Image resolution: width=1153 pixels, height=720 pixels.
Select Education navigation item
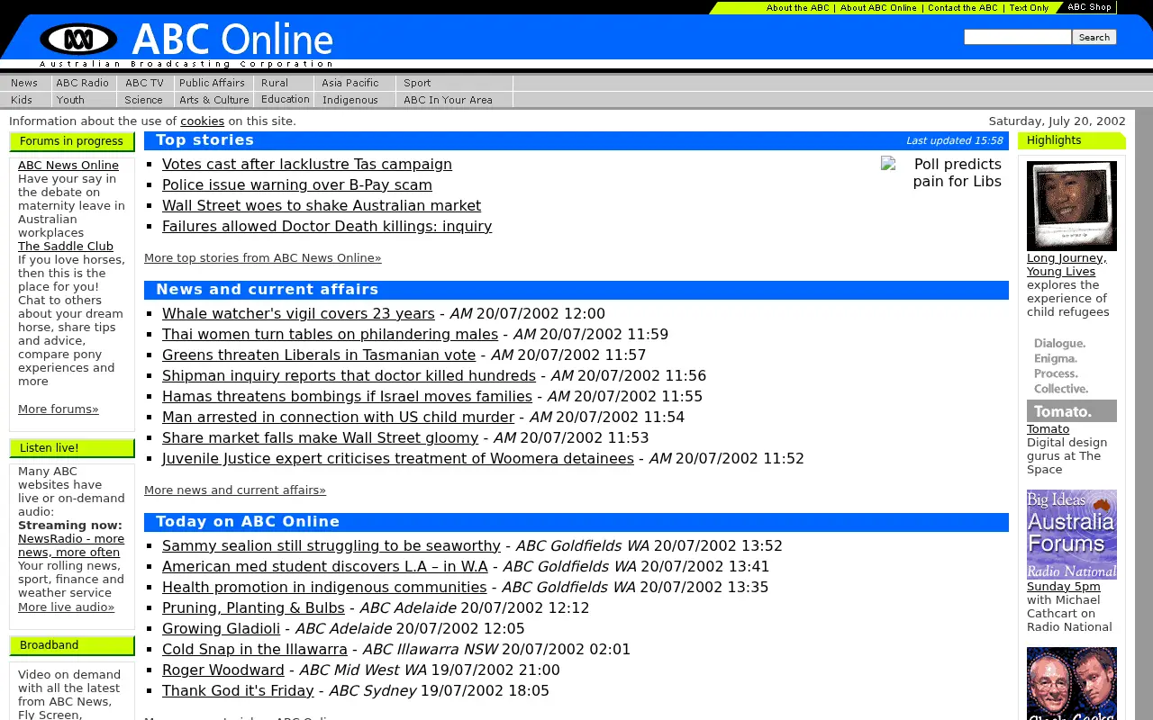(286, 100)
